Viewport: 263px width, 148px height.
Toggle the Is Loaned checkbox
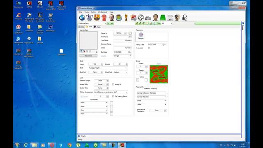point(149,48)
